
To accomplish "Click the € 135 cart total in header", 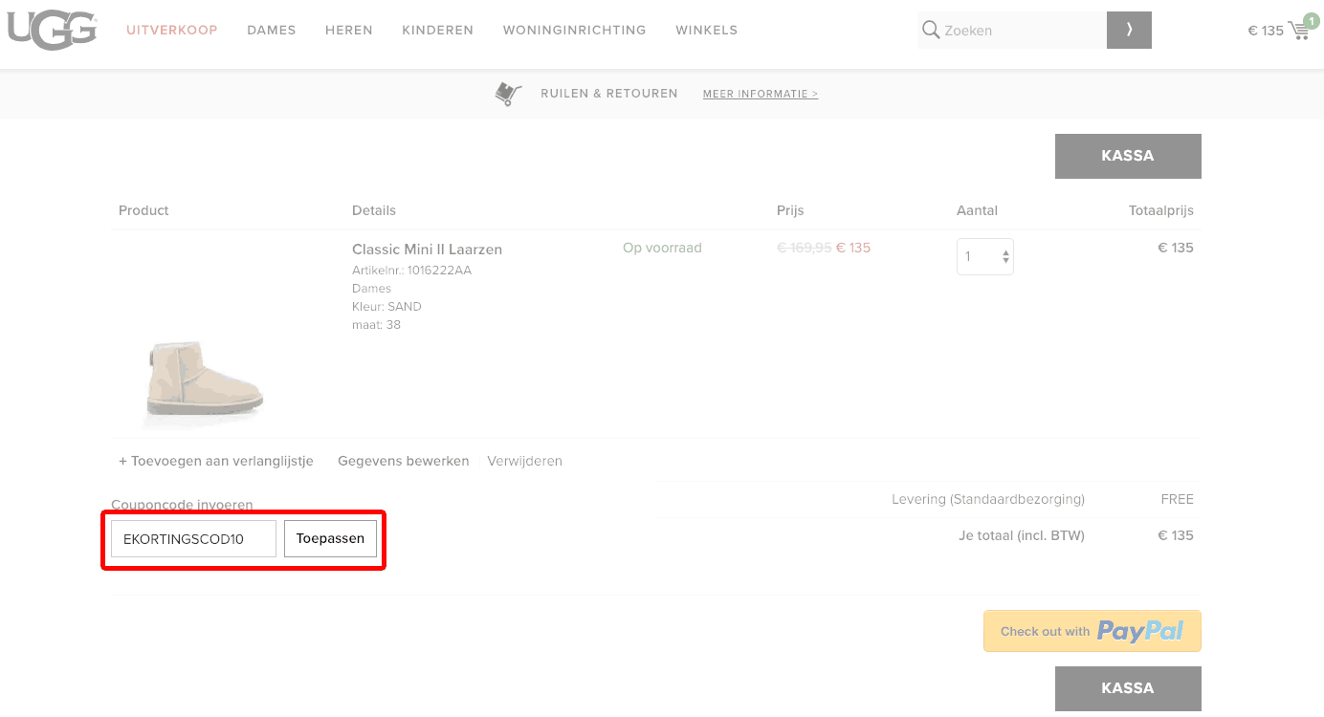I will [x=1266, y=31].
